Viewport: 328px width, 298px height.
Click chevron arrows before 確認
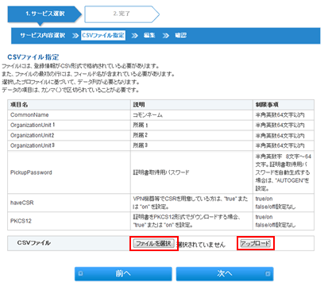(x=166, y=36)
